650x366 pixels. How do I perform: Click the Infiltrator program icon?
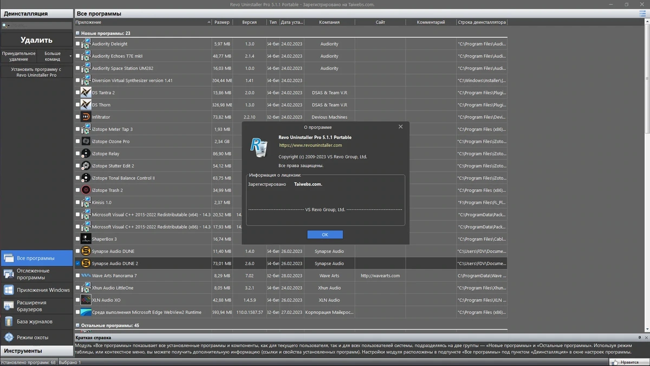[x=86, y=117]
